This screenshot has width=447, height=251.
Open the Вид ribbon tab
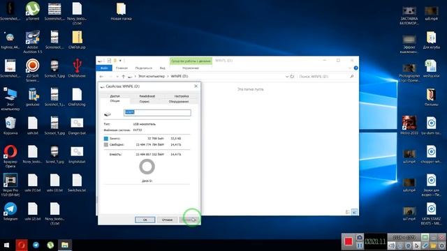point(163,68)
